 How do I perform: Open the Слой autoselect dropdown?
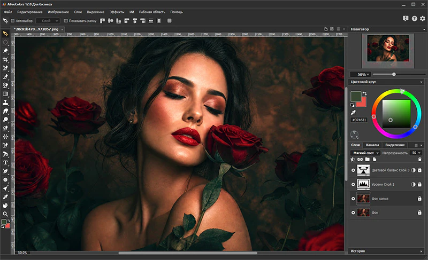(48, 21)
